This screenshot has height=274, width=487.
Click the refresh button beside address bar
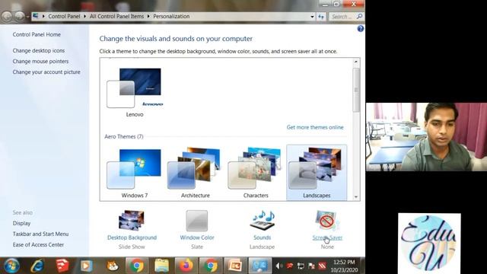(x=321, y=17)
